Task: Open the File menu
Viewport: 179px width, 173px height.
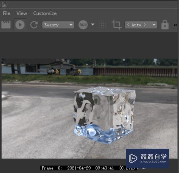Action: coord(6,13)
